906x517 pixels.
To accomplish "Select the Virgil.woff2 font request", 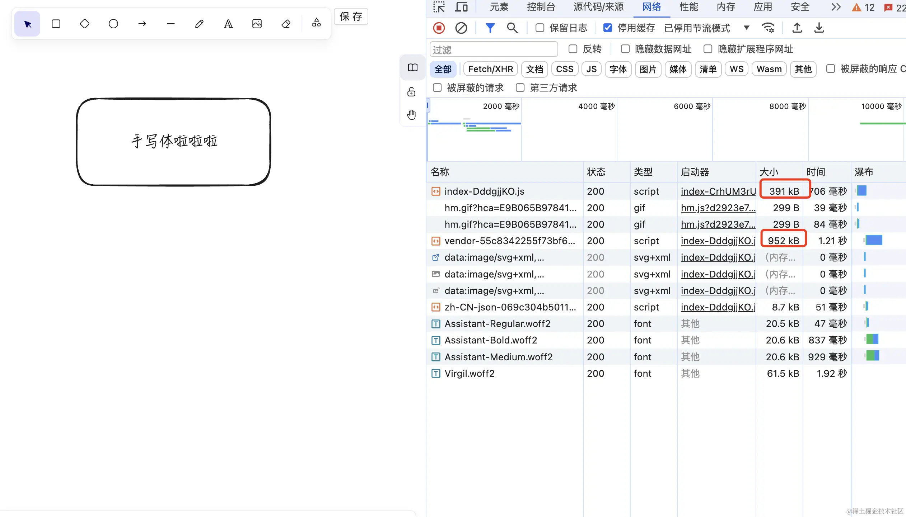I will [x=666, y=374].
